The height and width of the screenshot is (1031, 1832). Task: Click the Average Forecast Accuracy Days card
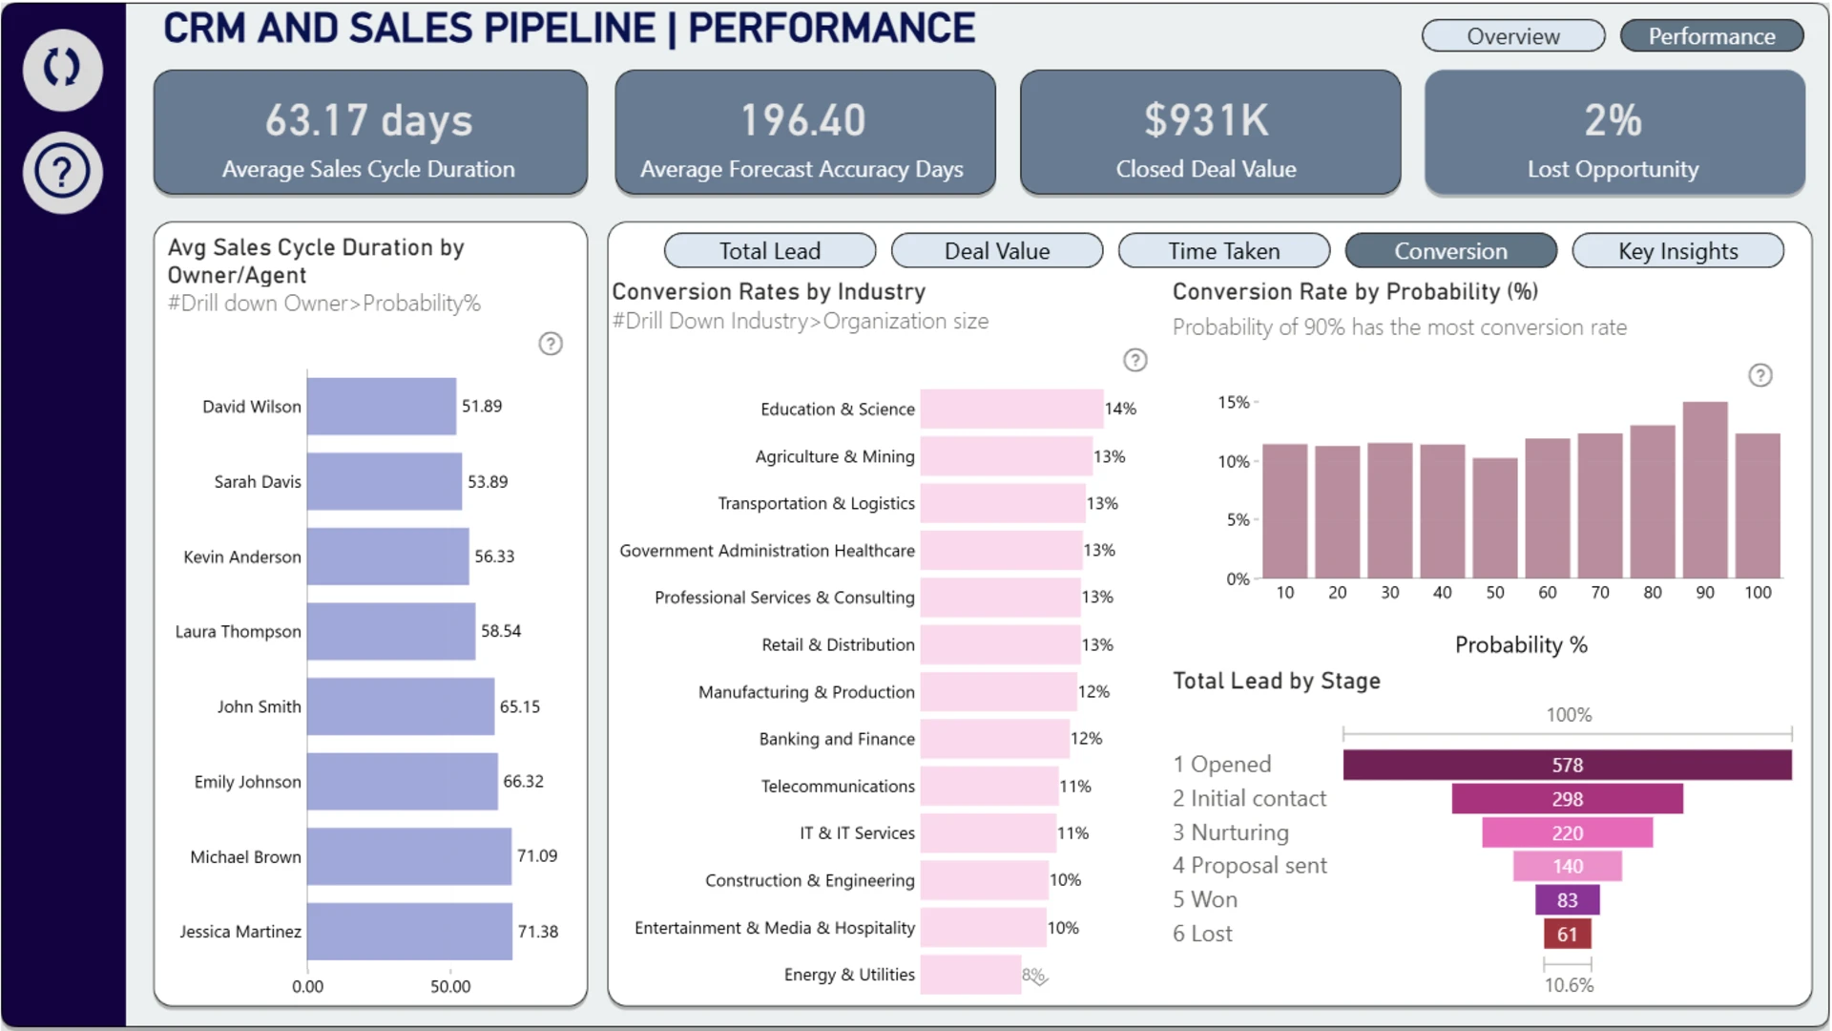point(805,133)
